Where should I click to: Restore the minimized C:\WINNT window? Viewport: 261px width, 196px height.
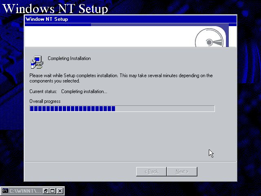point(45,191)
